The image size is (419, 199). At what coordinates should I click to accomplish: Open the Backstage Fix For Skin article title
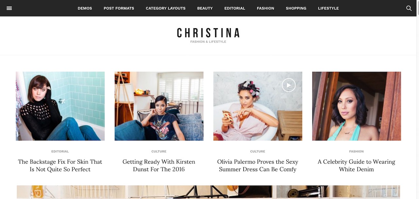coord(60,166)
